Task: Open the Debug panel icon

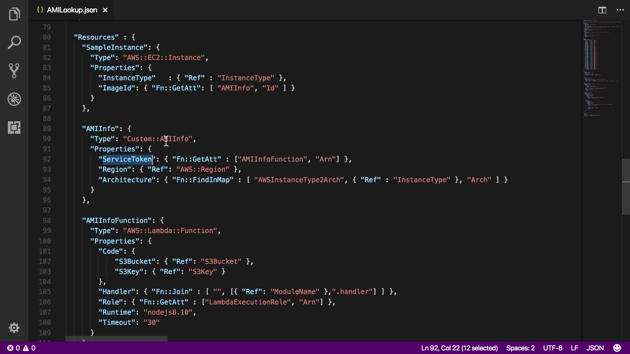Action: tap(14, 99)
